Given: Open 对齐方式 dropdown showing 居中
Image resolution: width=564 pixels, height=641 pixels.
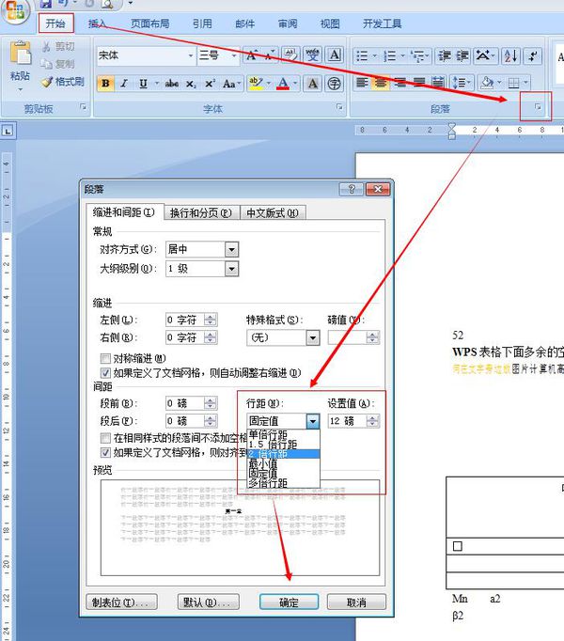Looking at the screenshot, I should coord(231,249).
